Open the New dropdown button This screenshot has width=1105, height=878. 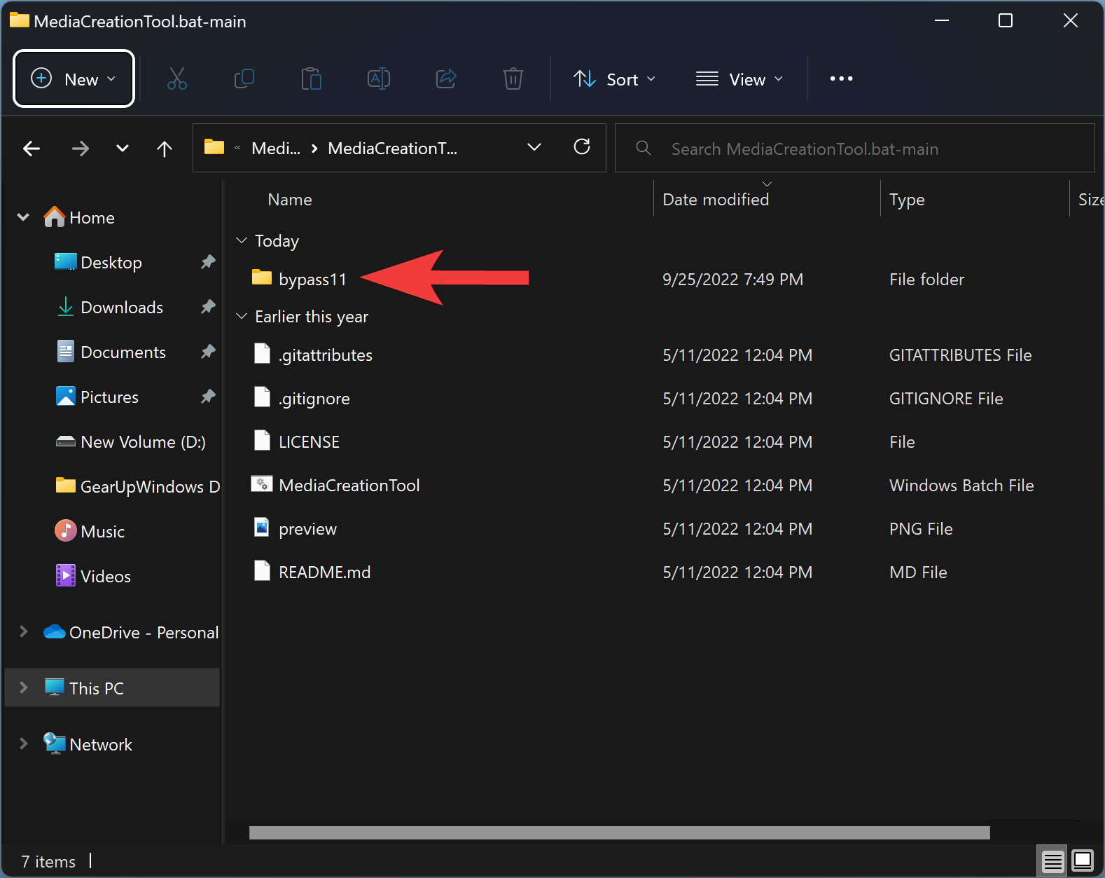pos(74,78)
